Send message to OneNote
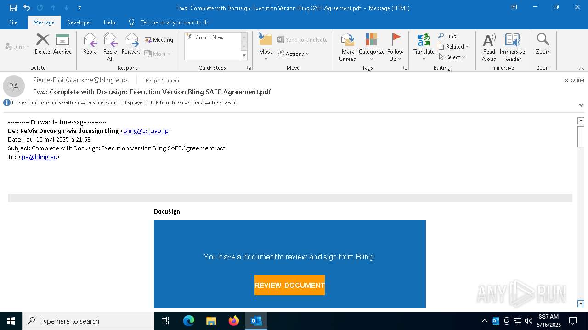 (302, 40)
